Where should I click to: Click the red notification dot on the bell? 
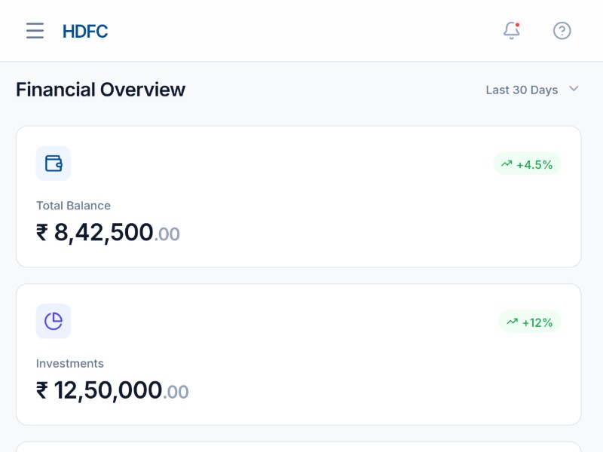[518, 25]
